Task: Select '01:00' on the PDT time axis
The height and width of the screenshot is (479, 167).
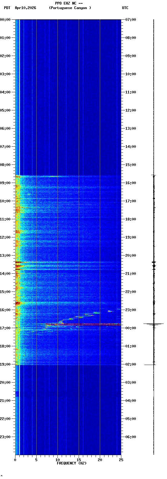Action: tap(5, 38)
